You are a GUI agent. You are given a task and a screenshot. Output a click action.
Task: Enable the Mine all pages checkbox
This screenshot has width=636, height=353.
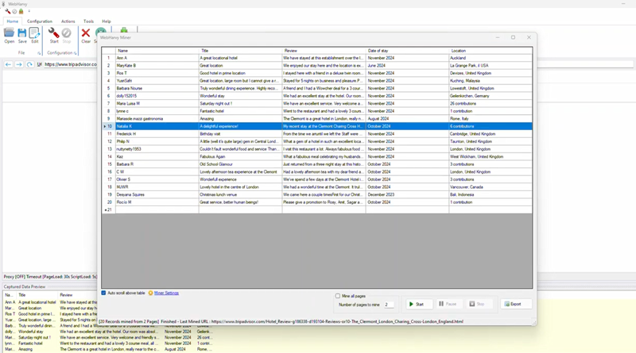[x=338, y=296]
